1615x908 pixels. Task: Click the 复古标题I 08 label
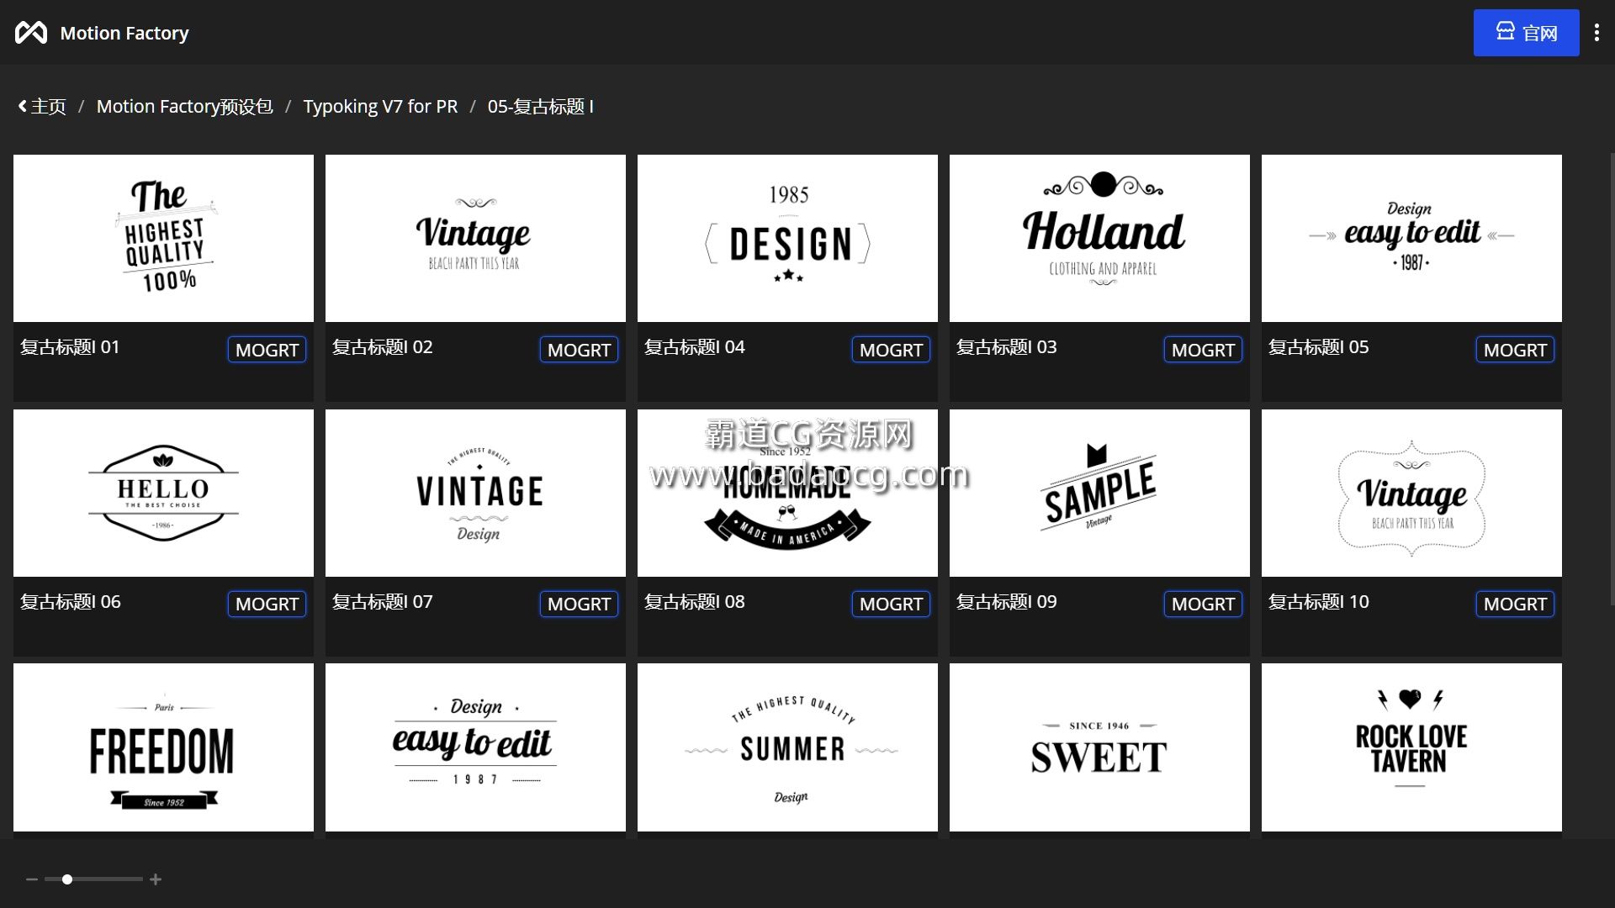[694, 602]
